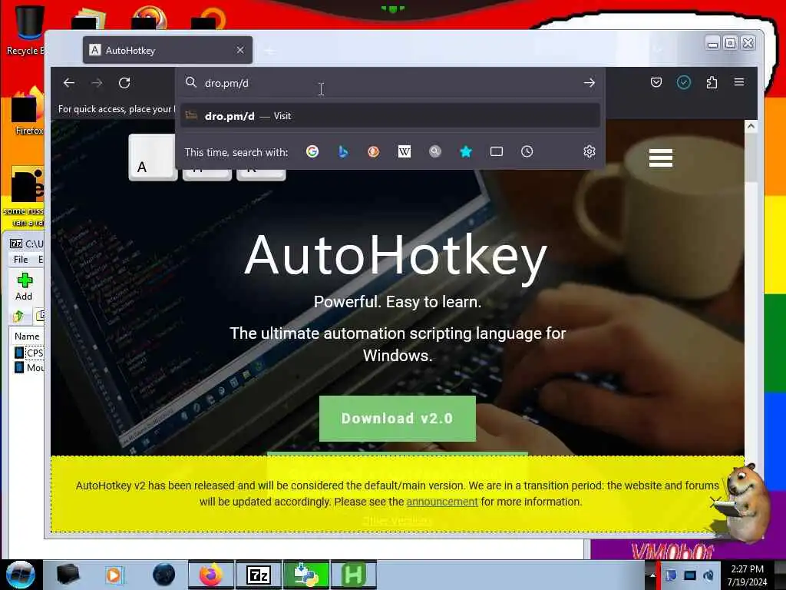Search in History with the clock icon

pyautogui.click(x=527, y=151)
